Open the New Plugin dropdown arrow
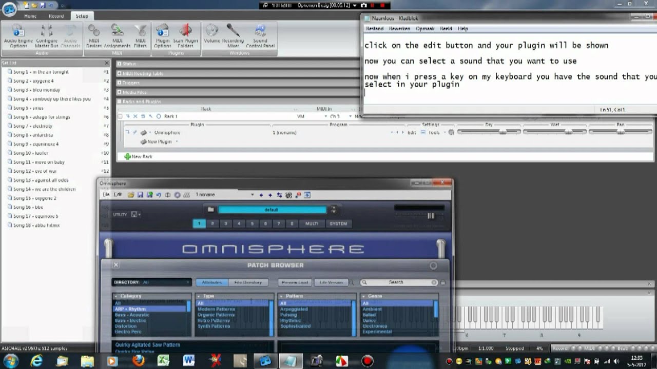 pos(177,142)
